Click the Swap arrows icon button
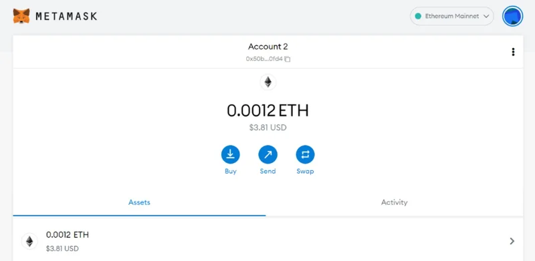The height and width of the screenshot is (261, 535). click(305, 155)
